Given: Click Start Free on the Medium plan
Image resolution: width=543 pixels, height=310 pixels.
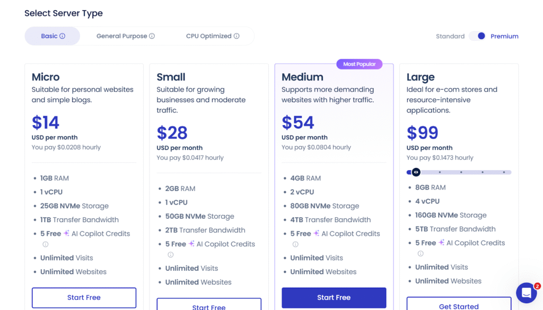Looking at the screenshot, I should pos(334,297).
